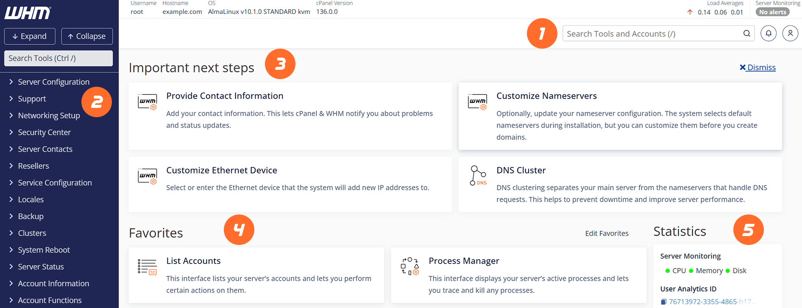Expand the Service Configuration chevron

tap(11, 182)
